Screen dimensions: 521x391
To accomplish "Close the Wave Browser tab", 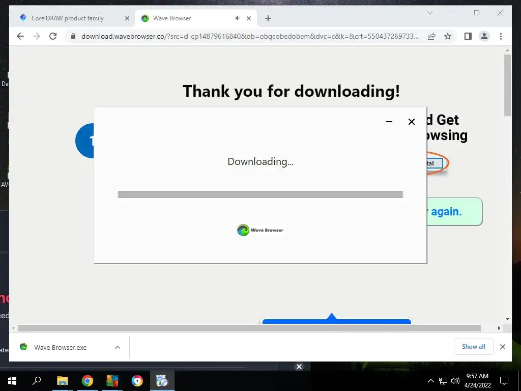I will pos(248,19).
